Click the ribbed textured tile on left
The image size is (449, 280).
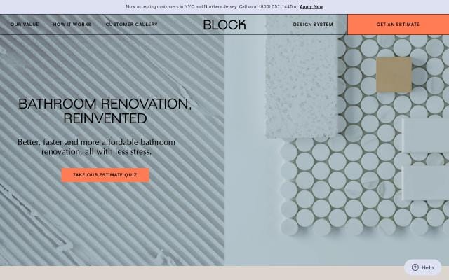[105, 224]
